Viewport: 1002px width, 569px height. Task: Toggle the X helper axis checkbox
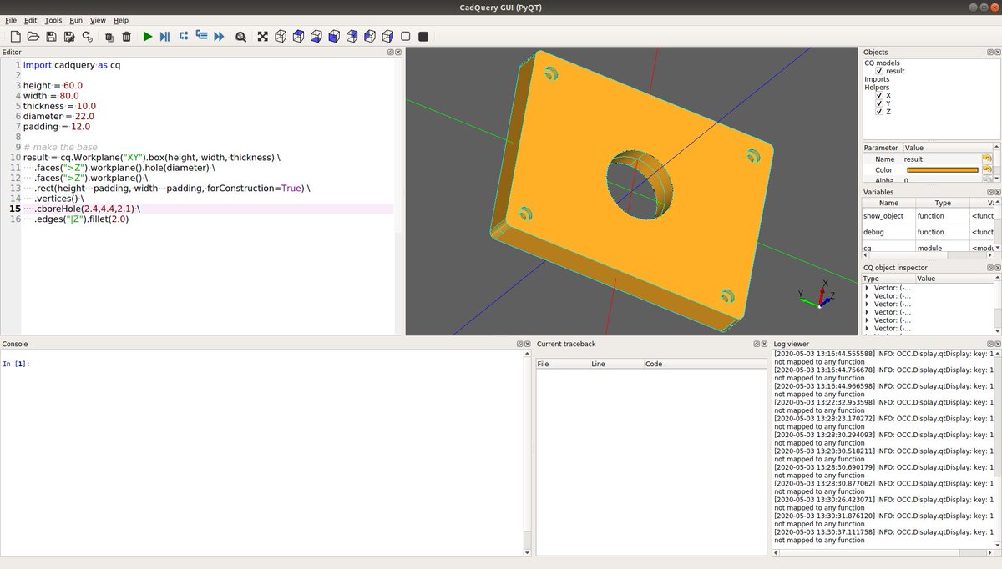(x=879, y=95)
